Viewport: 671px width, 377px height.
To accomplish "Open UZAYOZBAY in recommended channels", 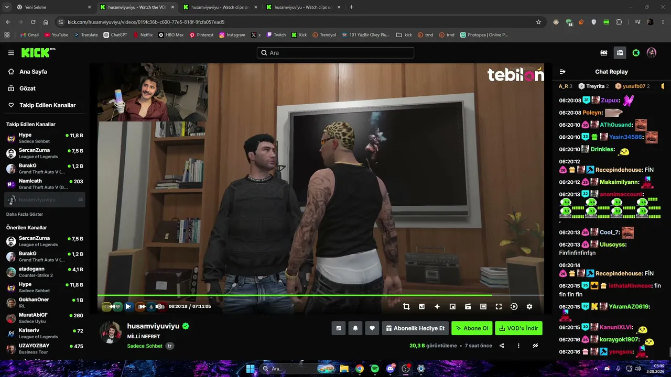I will pyautogui.click(x=45, y=349).
